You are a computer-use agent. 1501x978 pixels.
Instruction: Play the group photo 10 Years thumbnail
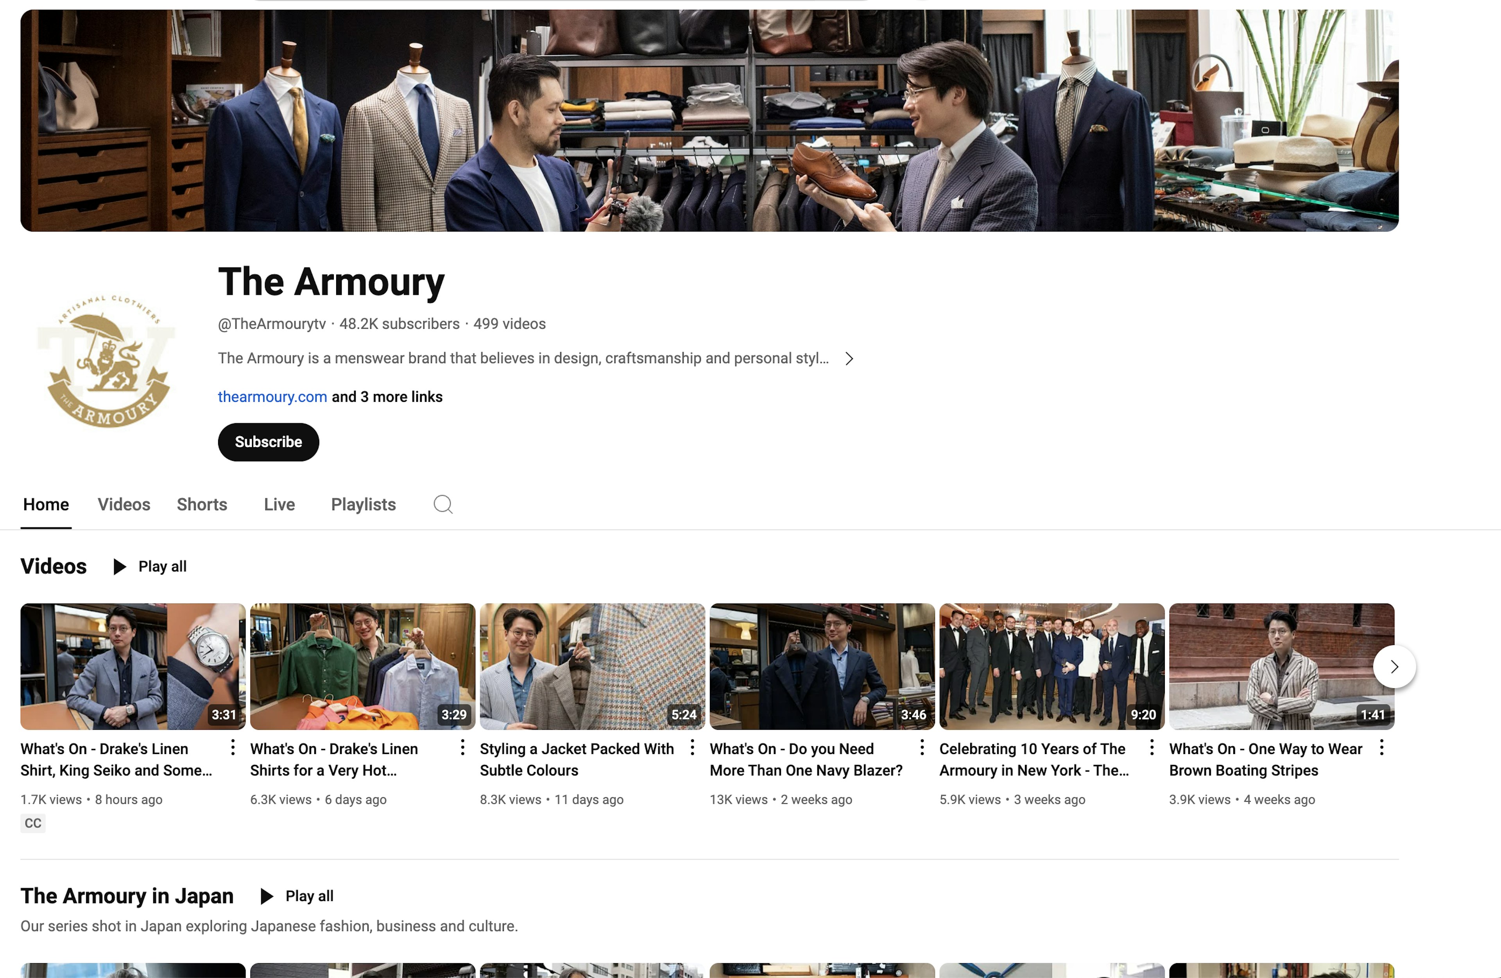1052,666
